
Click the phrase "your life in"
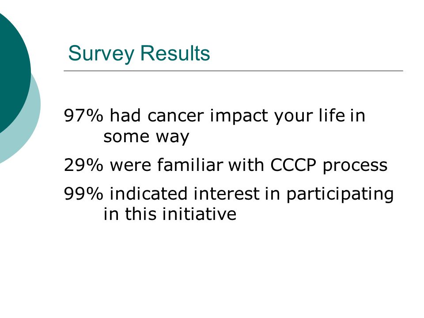click(319, 116)
